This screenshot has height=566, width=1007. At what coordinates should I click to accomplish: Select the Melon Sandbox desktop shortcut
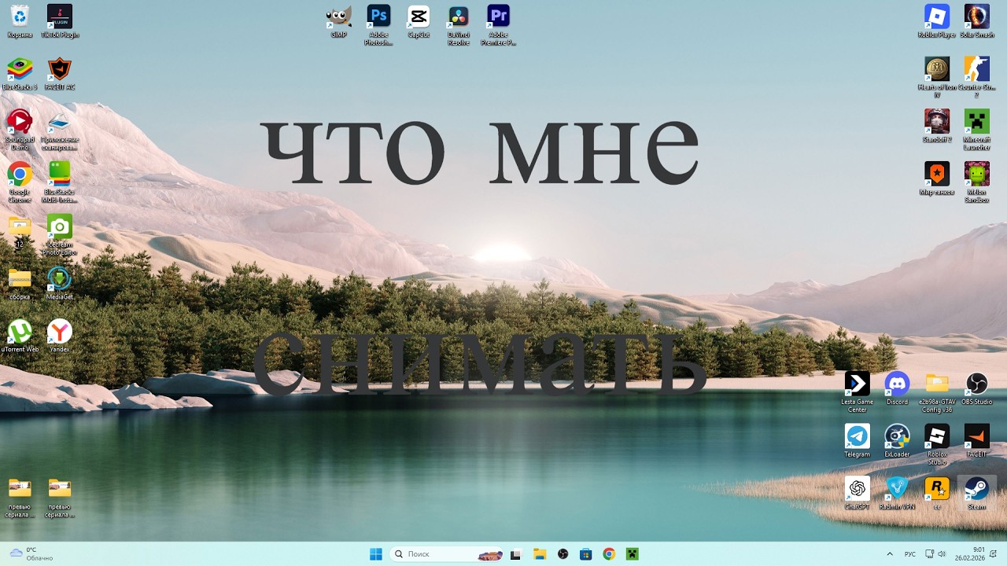977,182
